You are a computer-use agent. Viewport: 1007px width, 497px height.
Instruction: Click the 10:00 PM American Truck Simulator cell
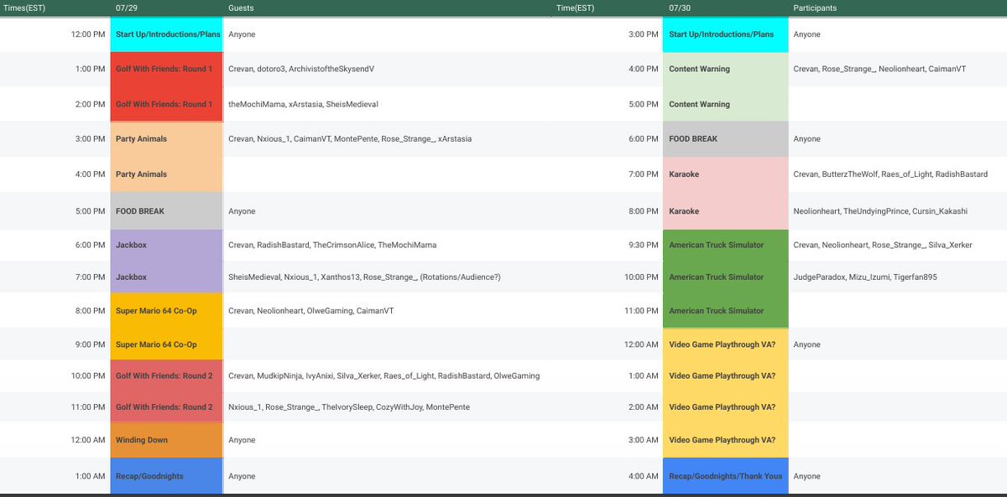725,277
